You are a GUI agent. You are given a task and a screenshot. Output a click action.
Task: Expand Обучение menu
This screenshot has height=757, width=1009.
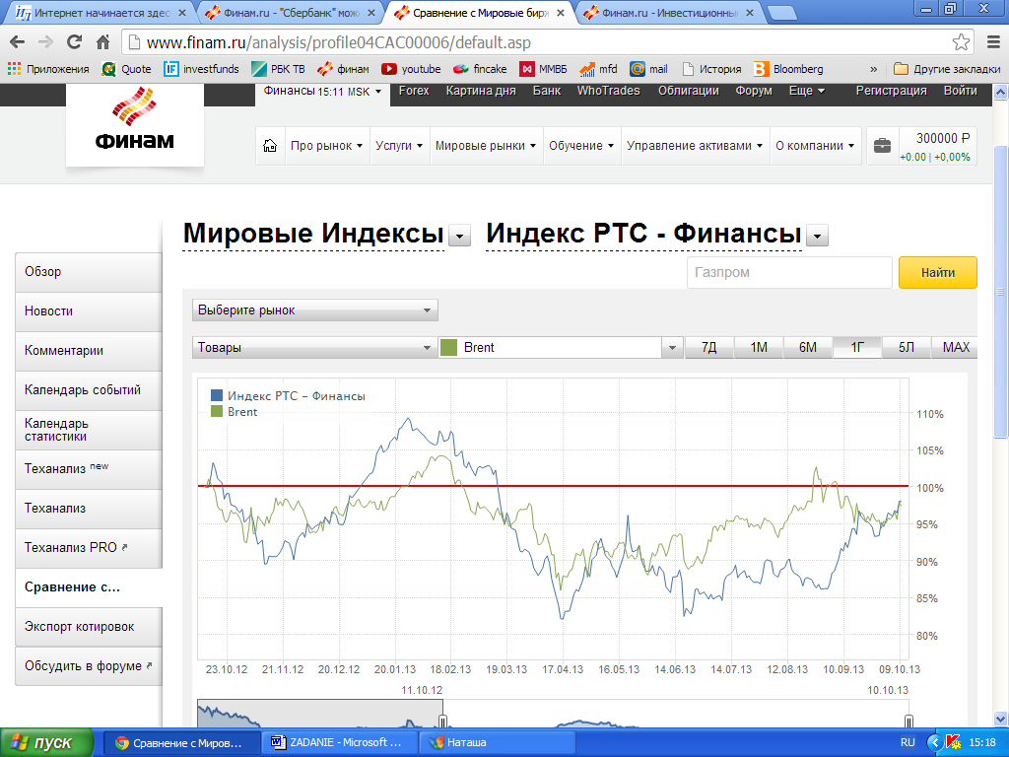point(581,146)
